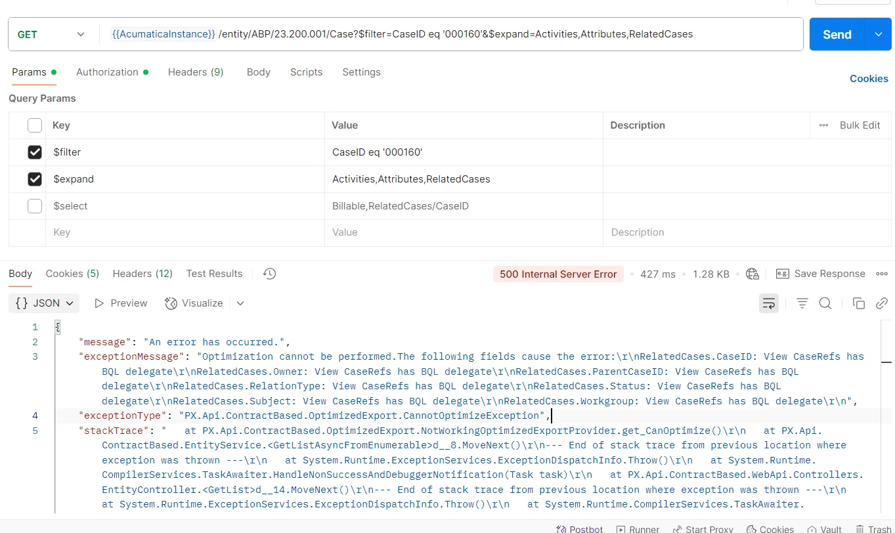Open the response filter icon
Screen dimensions: 895x533
[802, 303]
